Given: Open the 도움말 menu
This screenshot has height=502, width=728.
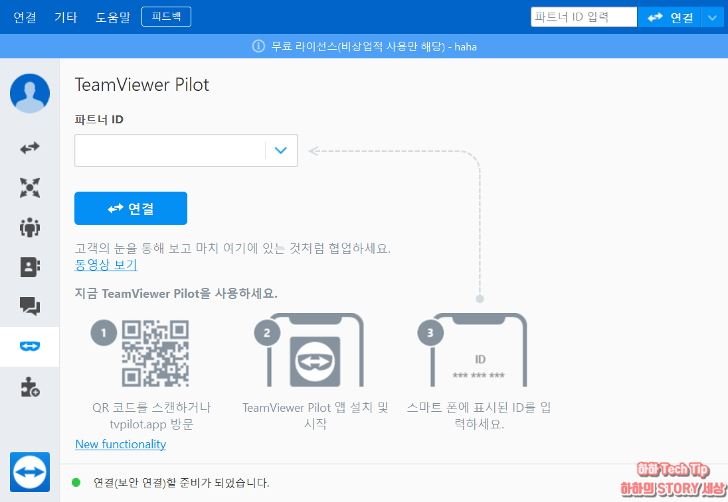Looking at the screenshot, I should pyautogui.click(x=112, y=17).
